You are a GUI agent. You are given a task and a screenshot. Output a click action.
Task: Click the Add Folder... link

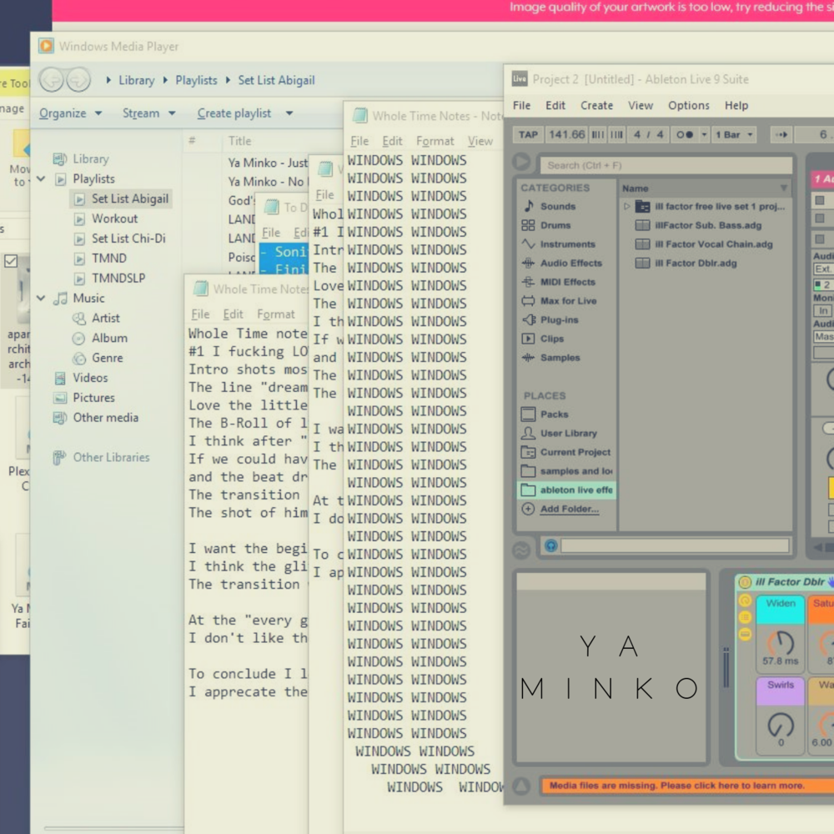tap(569, 509)
